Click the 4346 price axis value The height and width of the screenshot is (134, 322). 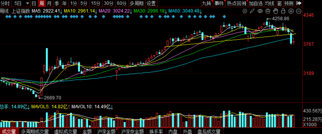click(x=308, y=15)
